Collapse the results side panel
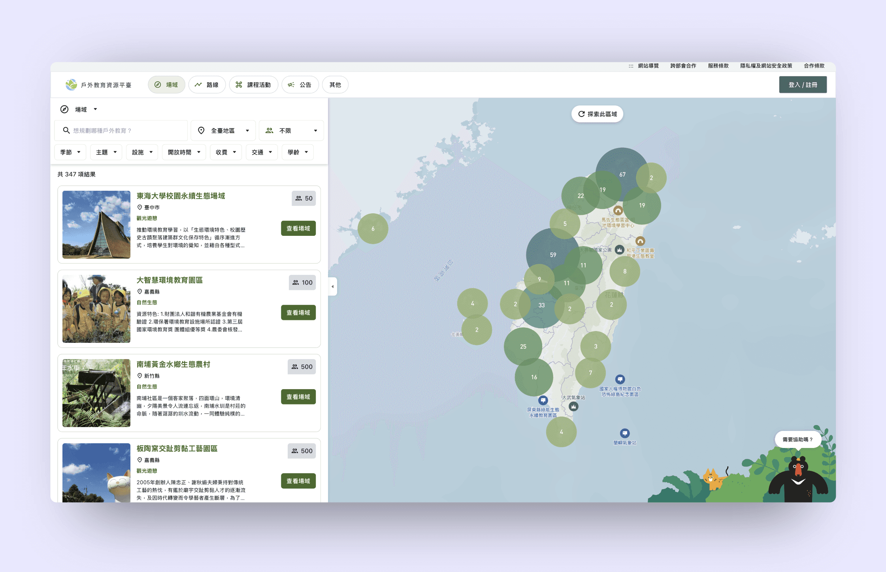This screenshot has width=886, height=572. click(332, 286)
